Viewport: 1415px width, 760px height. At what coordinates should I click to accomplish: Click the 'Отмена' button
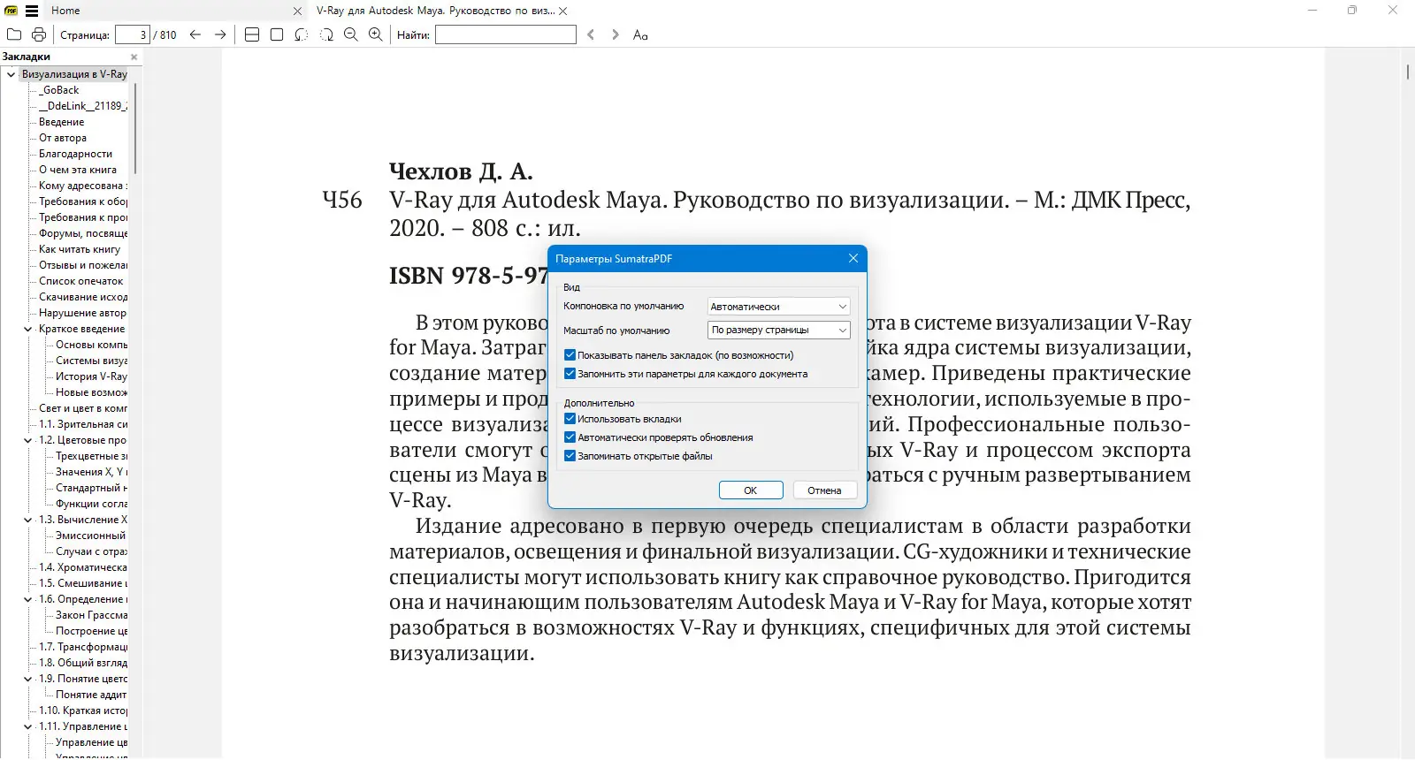[824, 490]
